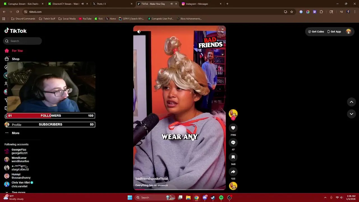Click the video progress bar
Screen dimensions: 359x202
click(179, 190)
